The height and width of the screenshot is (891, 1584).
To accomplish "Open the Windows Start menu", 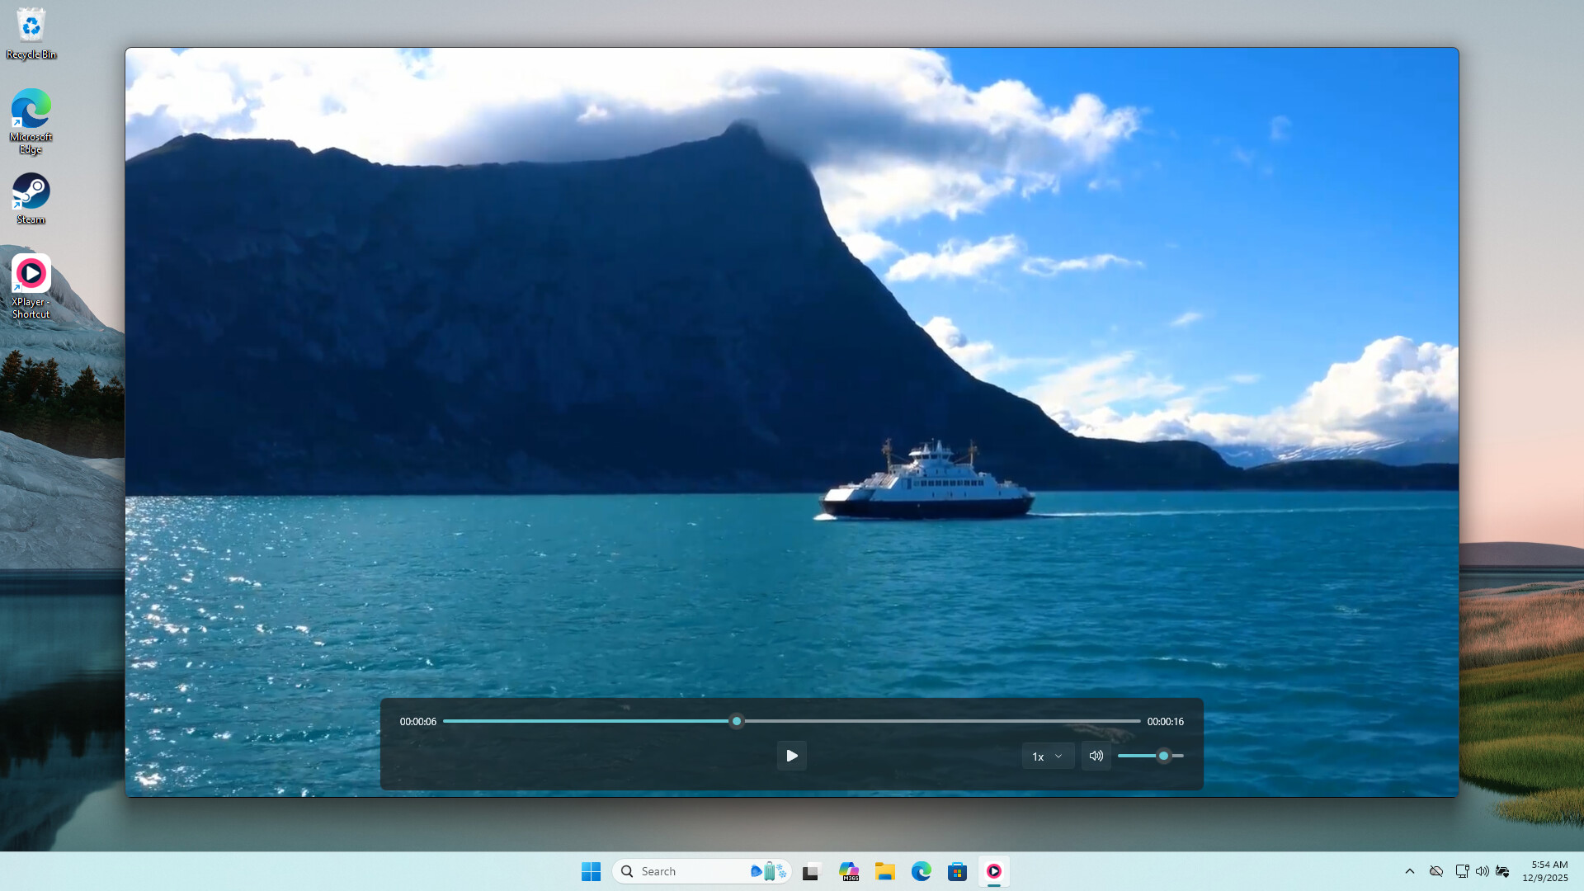I will [591, 871].
